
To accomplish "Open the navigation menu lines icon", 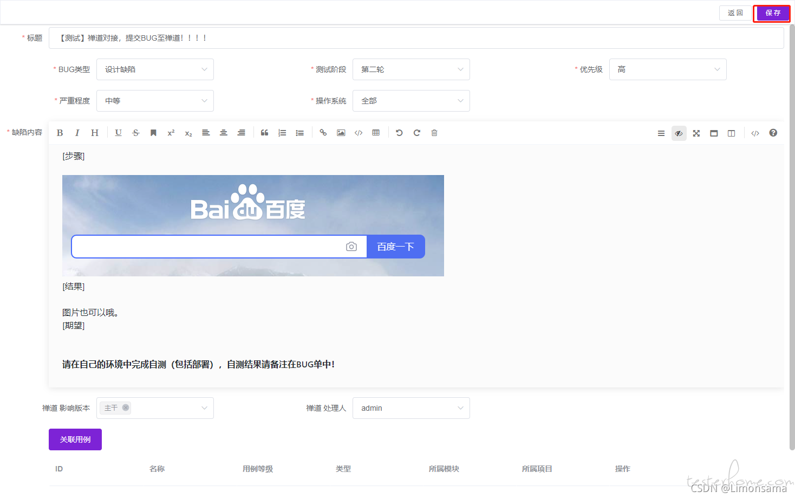I will pyautogui.click(x=661, y=133).
